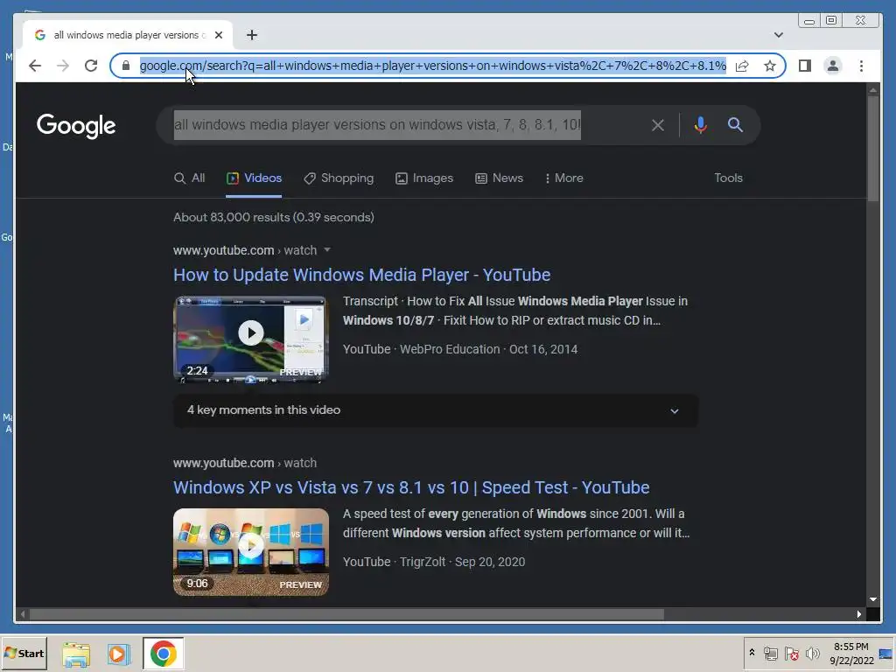The width and height of the screenshot is (896, 672).
Task: Expand '4 key moments in this video'
Action: [x=436, y=410]
